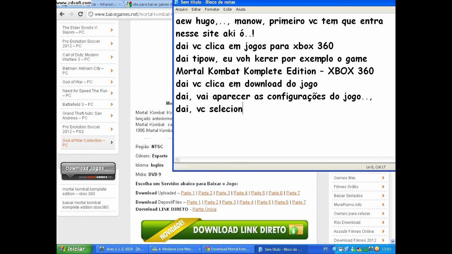Click the Notepad title bar icon
Viewport: 452px width, 254px height.
(177, 2)
